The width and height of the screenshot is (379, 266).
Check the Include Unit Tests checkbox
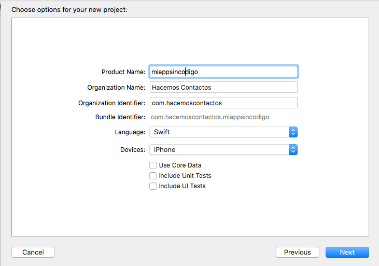coord(153,176)
